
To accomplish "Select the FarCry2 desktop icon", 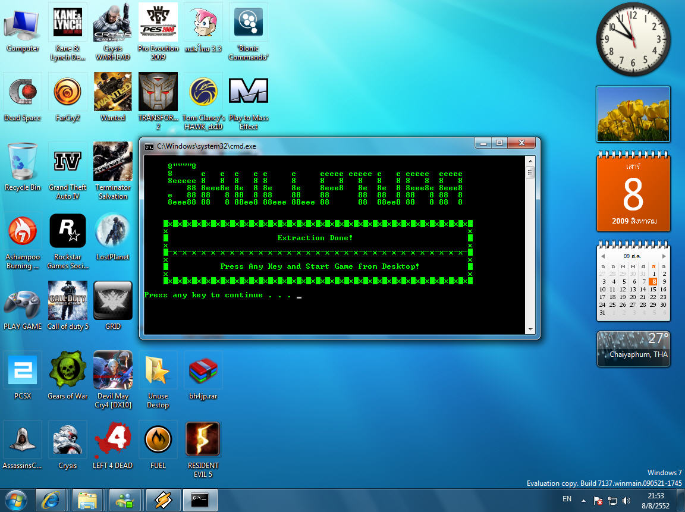I will pos(67,97).
